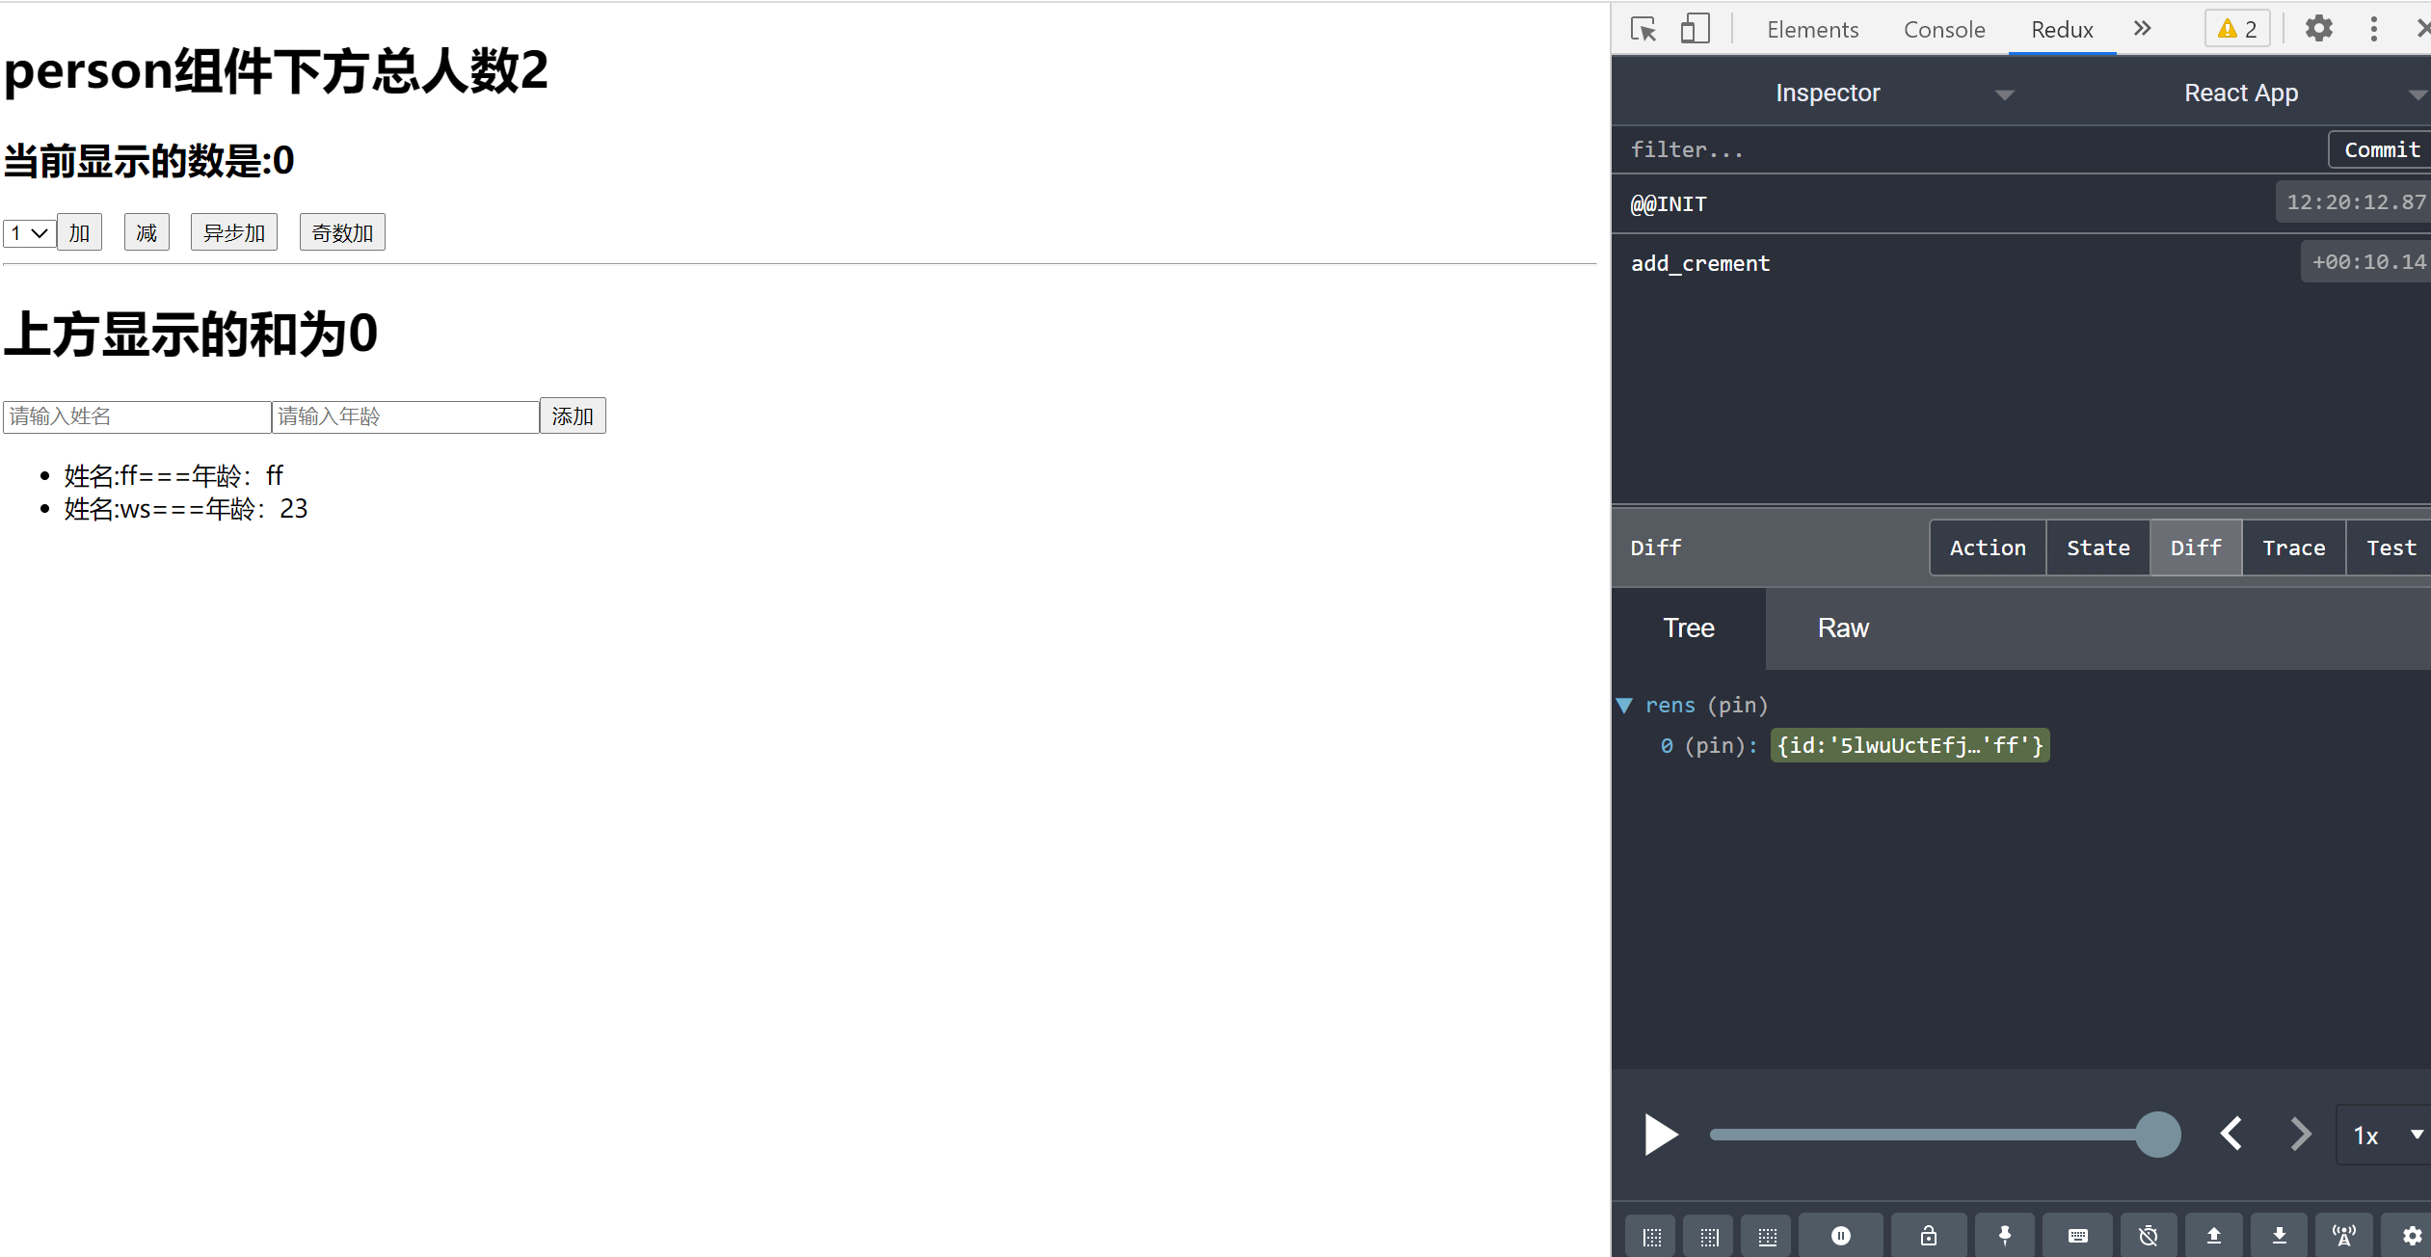Select the Redux tab
Viewport: 2431px width, 1257px height.
click(x=2062, y=30)
